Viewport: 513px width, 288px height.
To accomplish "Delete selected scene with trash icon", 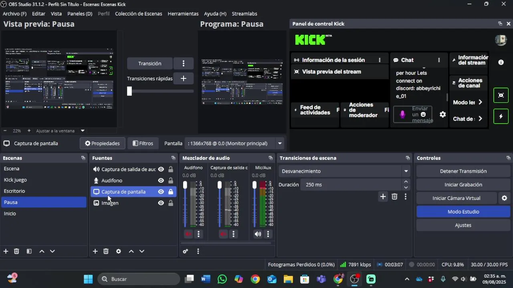I will (16, 251).
